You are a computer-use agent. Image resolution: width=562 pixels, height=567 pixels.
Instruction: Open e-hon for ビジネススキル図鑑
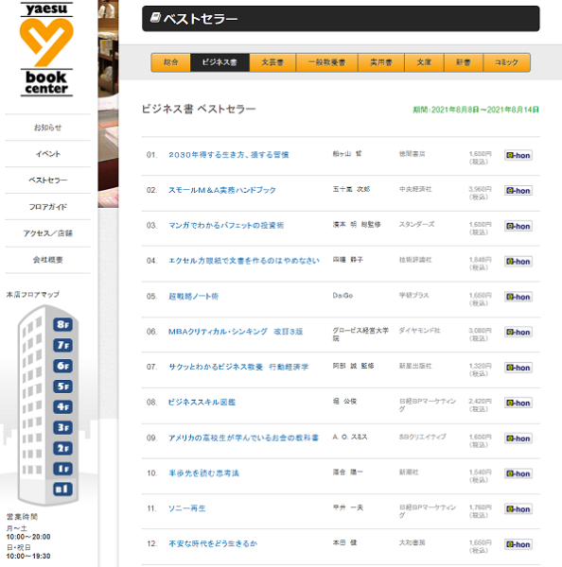pyautogui.click(x=518, y=403)
